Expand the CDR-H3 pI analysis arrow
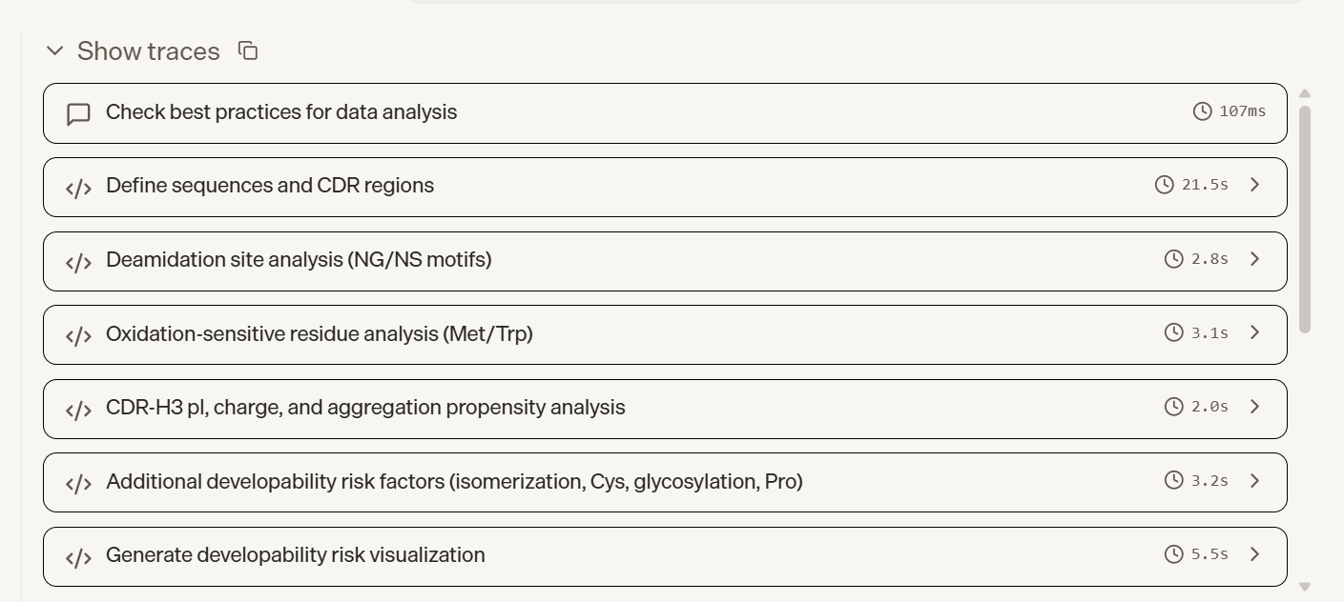 (1255, 407)
